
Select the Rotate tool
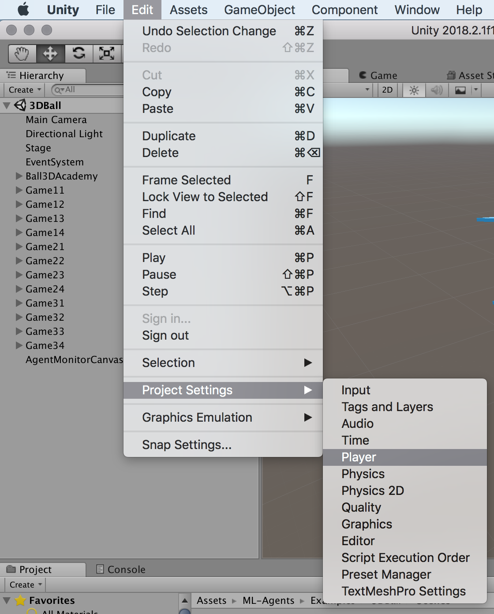[79, 54]
